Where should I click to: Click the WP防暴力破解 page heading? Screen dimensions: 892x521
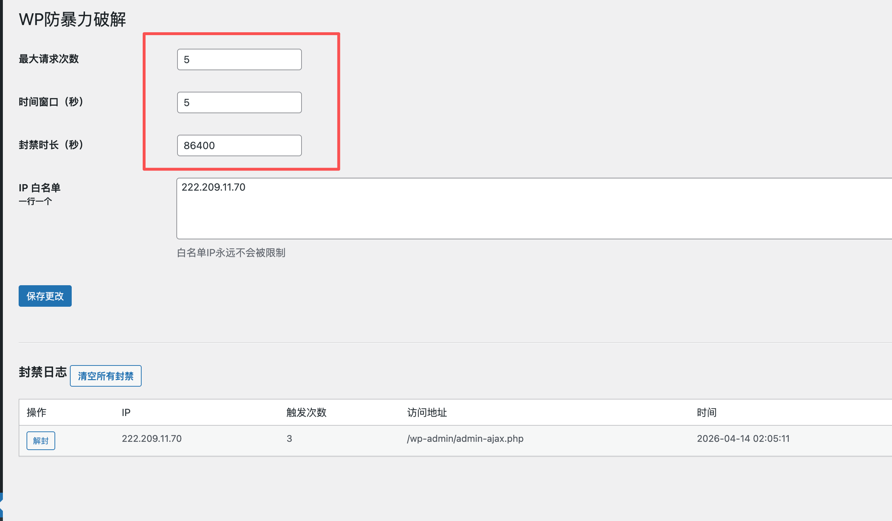point(72,19)
